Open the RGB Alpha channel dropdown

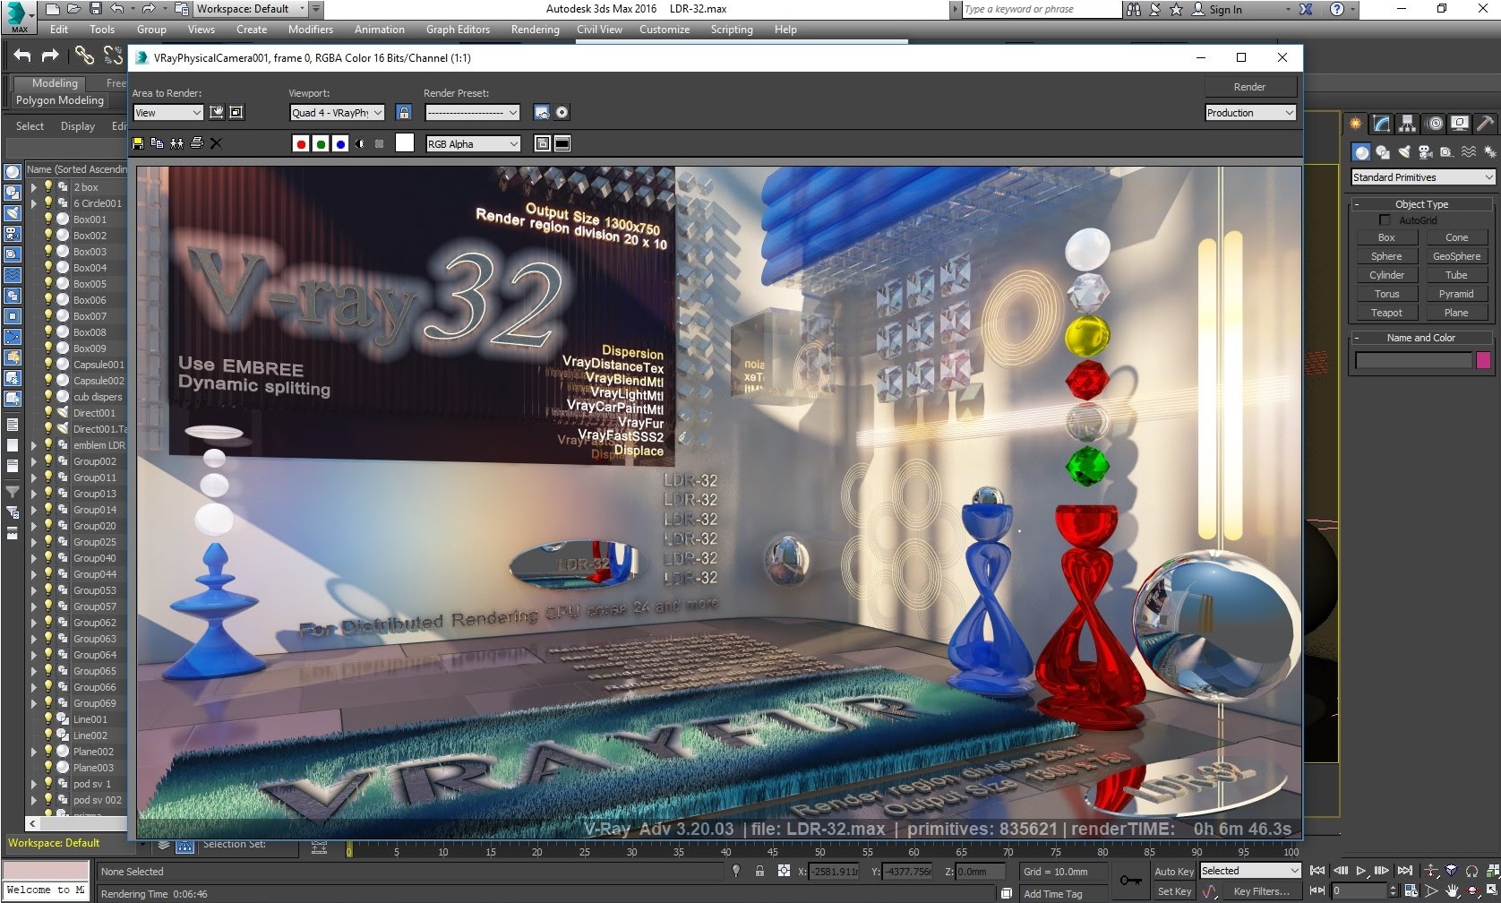474,143
